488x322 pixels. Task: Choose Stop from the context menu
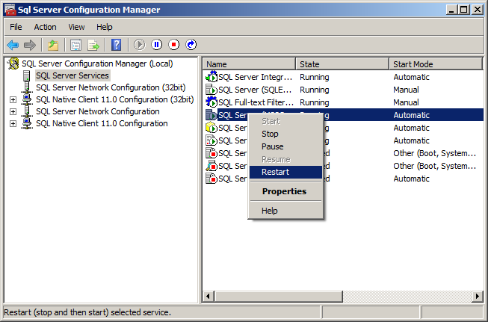pos(285,134)
